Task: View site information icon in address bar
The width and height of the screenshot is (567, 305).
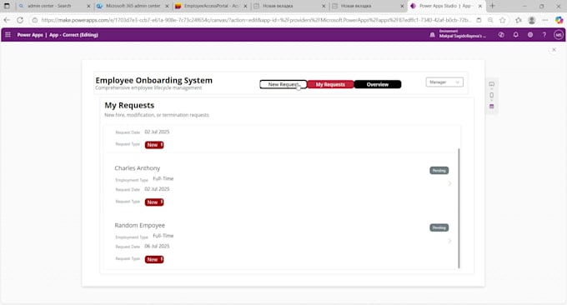Action: point(35,20)
